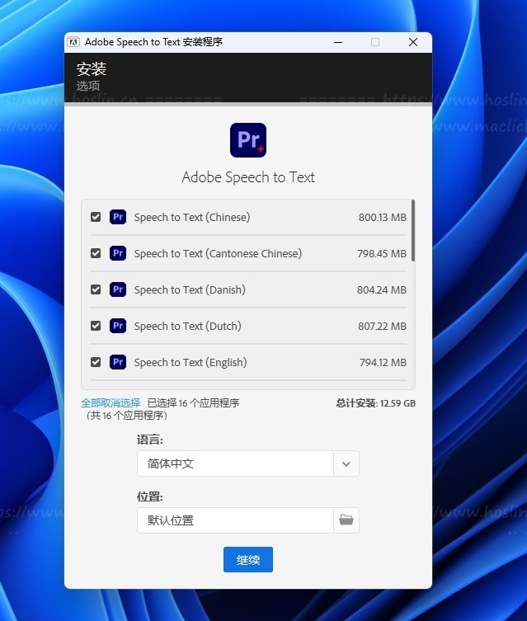
Task: Toggle the Speech to Text (Danish) checkbox
Action: click(x=96, y=289)
